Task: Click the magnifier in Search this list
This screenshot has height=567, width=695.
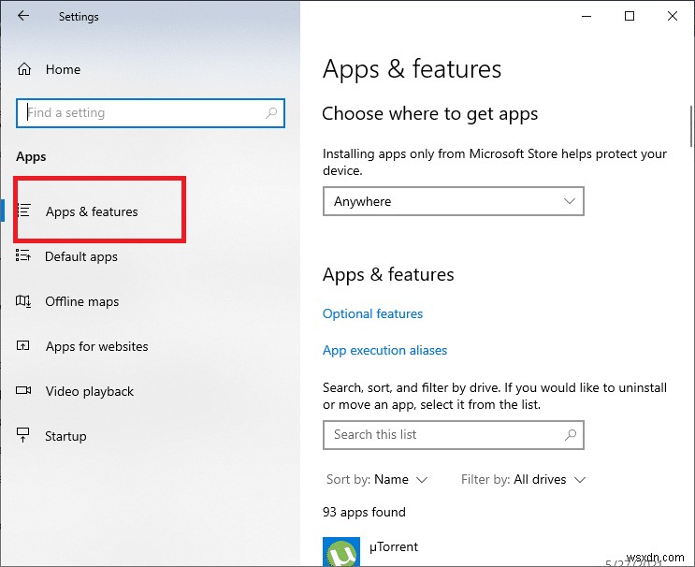Action: (x=571, y=435)
